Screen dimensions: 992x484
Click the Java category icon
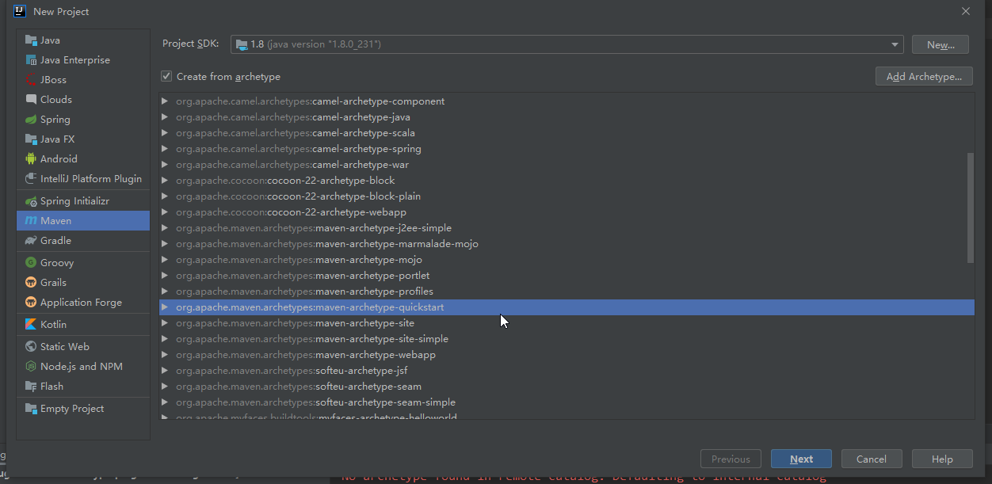(x=31, y=40)
